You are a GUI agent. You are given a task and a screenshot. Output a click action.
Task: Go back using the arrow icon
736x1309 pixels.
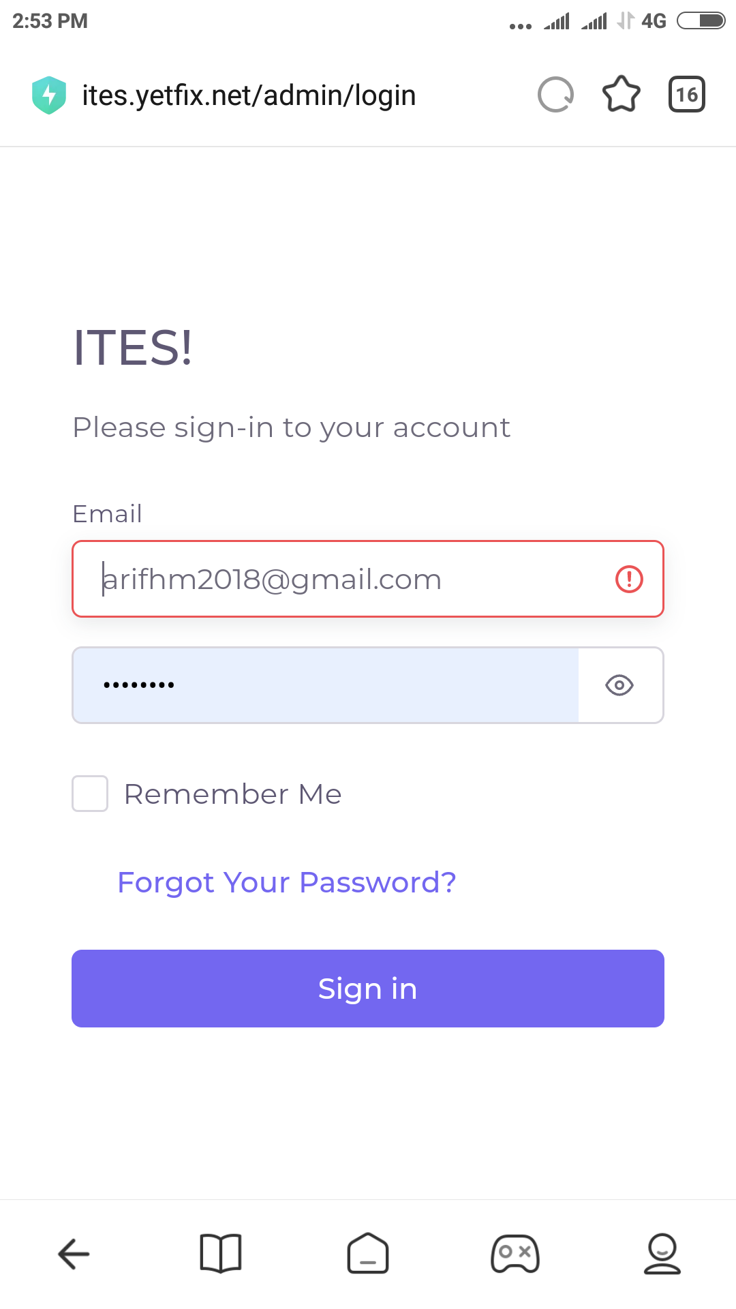(74, 1253)
